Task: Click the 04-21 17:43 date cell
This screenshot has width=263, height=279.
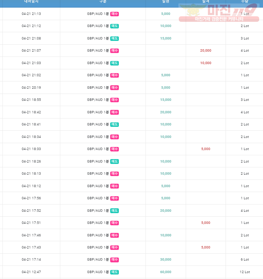Action: [x=31, y=247]
